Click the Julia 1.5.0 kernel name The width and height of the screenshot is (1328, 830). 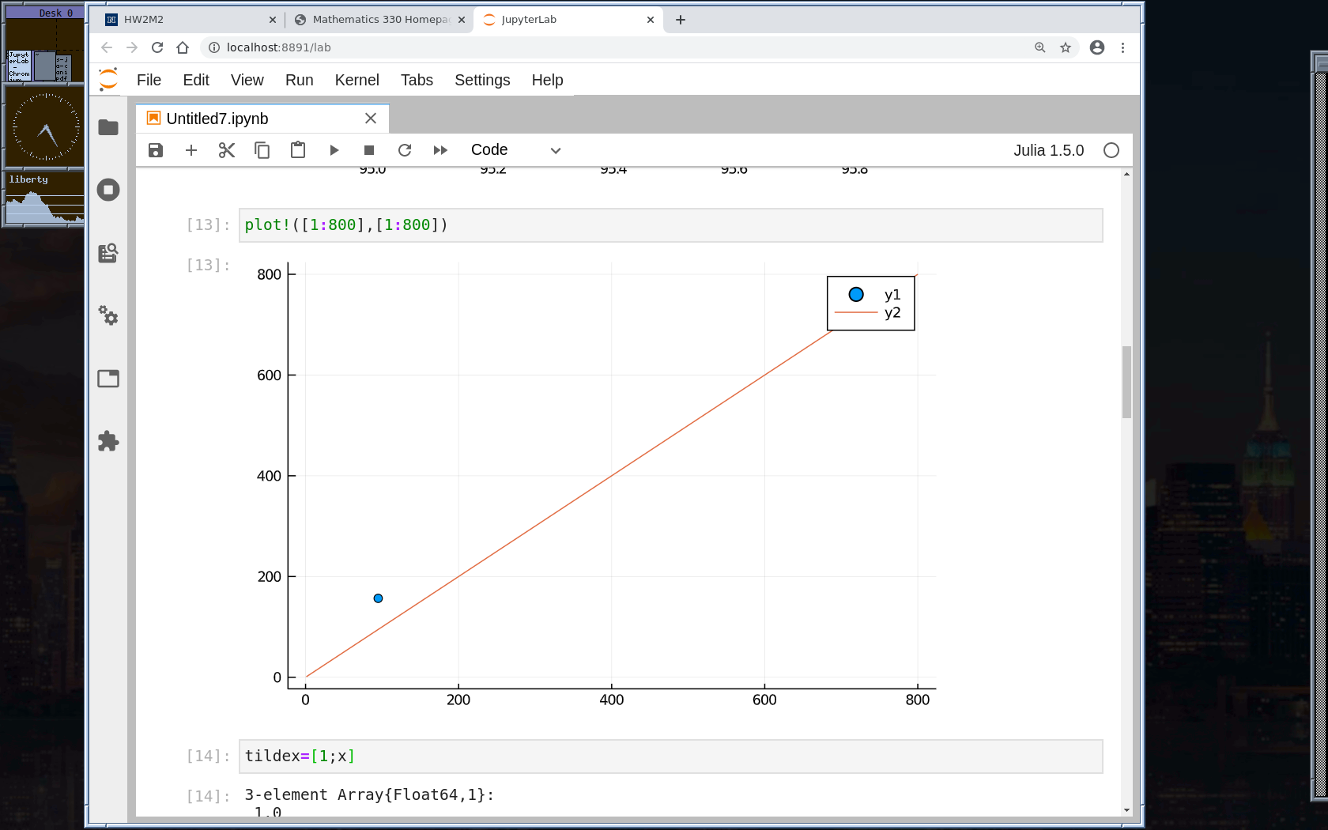pos(1048,150)
